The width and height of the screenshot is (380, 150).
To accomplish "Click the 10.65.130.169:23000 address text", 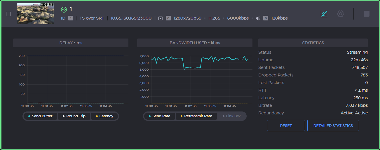I will [x=131, y=18].
